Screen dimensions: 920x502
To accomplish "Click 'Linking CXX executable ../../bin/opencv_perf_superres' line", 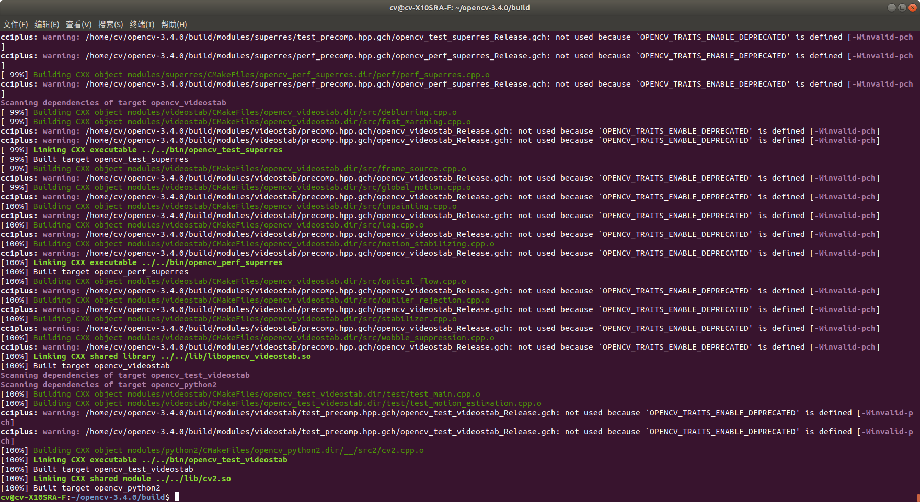I will (x=142, y=262).
